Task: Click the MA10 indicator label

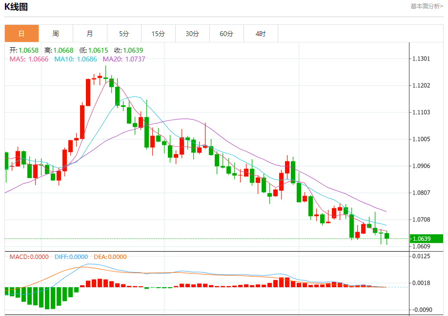Action: click(76, 59)
